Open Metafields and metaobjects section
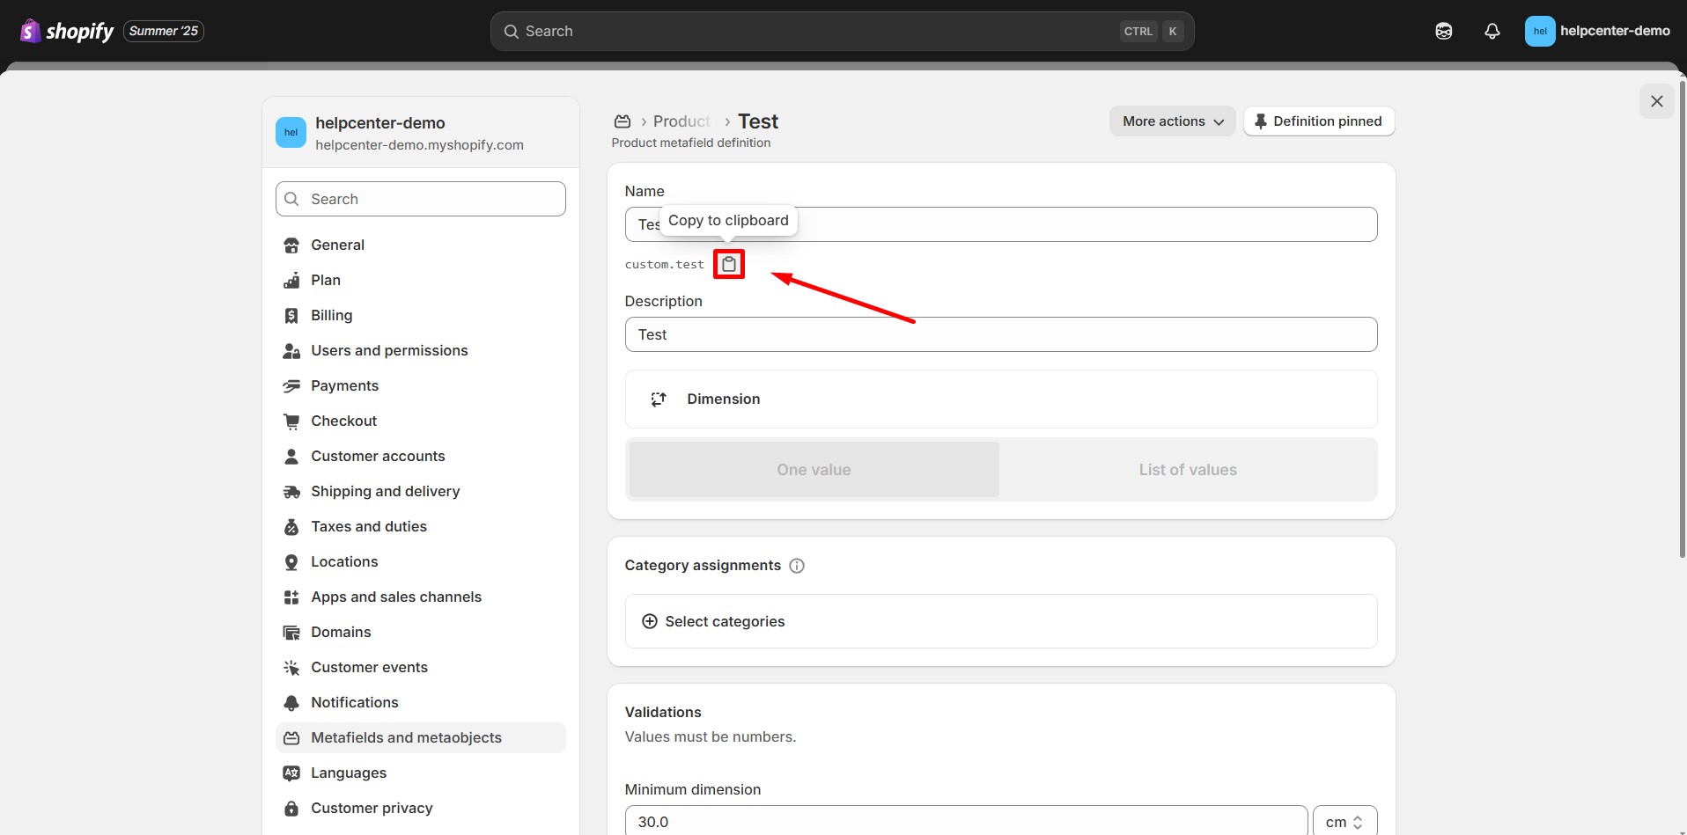Image resolution: width=1687 pixels, height=835 pixels. click(x=406, y=738)
